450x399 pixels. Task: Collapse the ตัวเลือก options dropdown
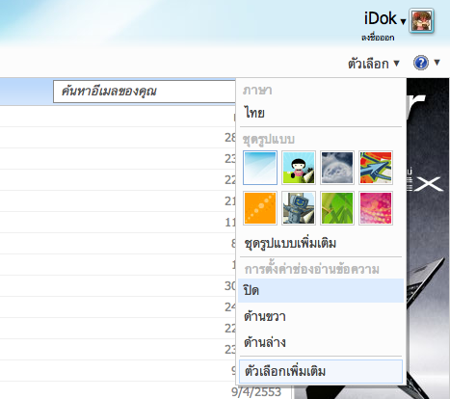[x=374, y=64]
